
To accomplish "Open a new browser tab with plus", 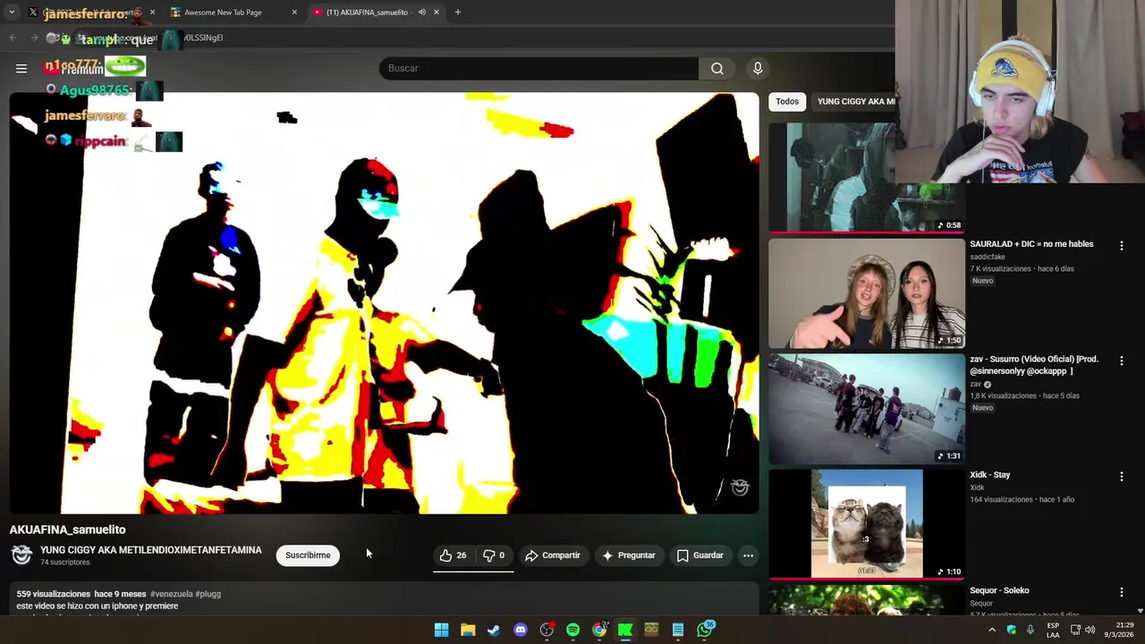I will [458, 13].
